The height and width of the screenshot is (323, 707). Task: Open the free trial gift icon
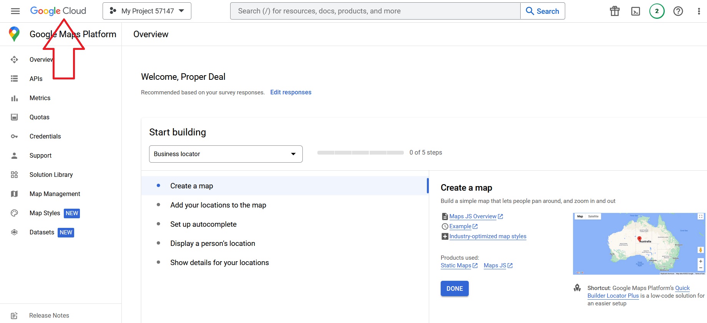pos(615,11)
